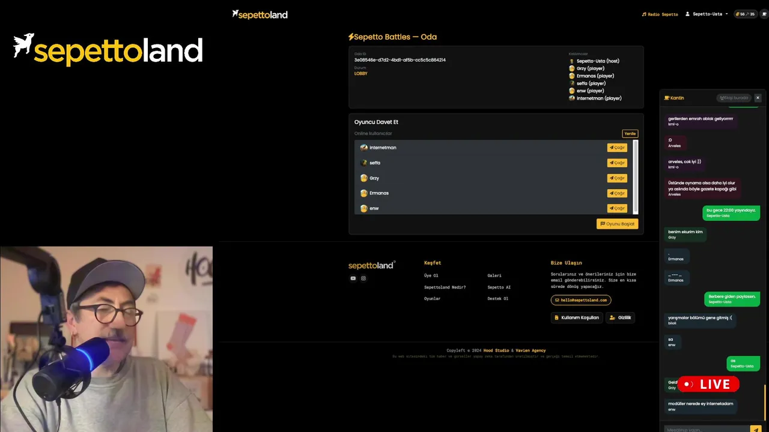This screenshot has width=769, height=432.
Task: Invite internetman with the Çağır button
Action: [x=617, y=148]
